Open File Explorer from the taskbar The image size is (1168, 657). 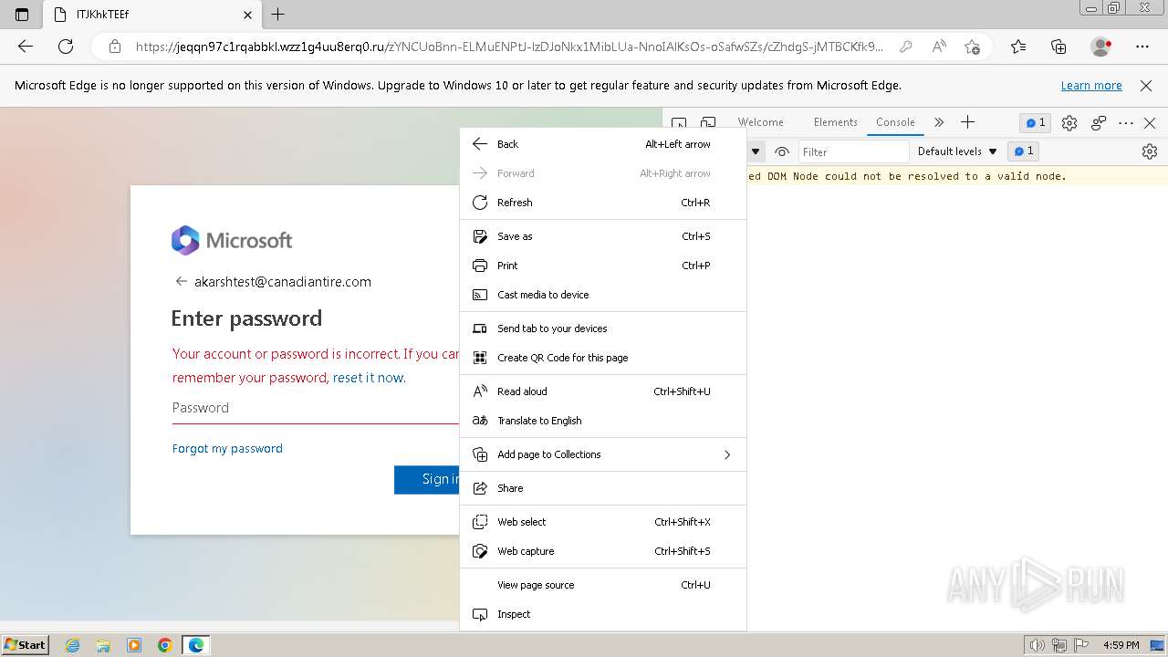pos(103,645)
